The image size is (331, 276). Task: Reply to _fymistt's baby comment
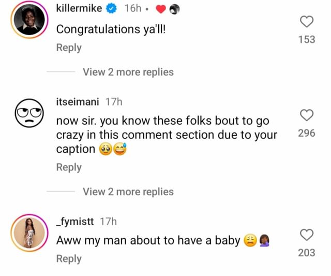point(69,259)
